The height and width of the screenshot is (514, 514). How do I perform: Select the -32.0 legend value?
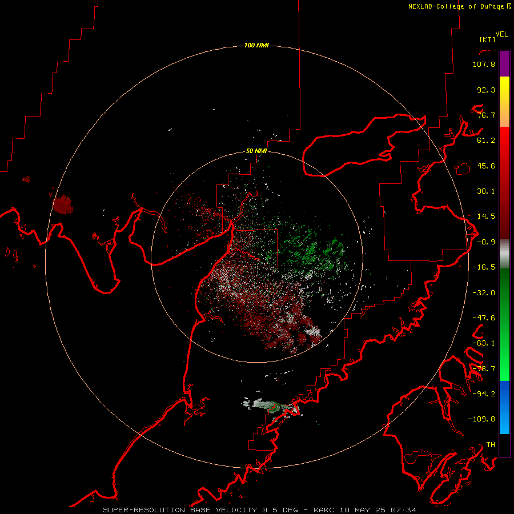pyautogui.click(x=484, y=293)
